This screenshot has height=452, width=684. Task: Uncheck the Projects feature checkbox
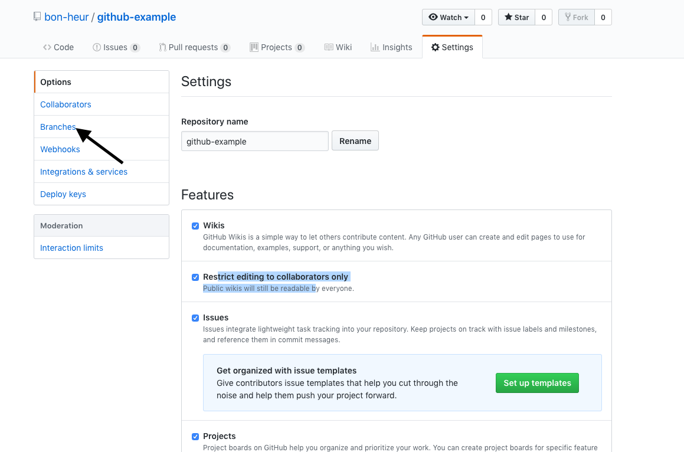195,436
